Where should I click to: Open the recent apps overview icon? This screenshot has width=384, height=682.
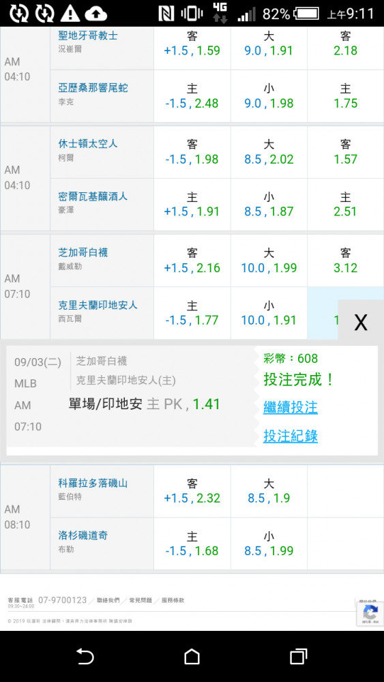pos(298,656)
